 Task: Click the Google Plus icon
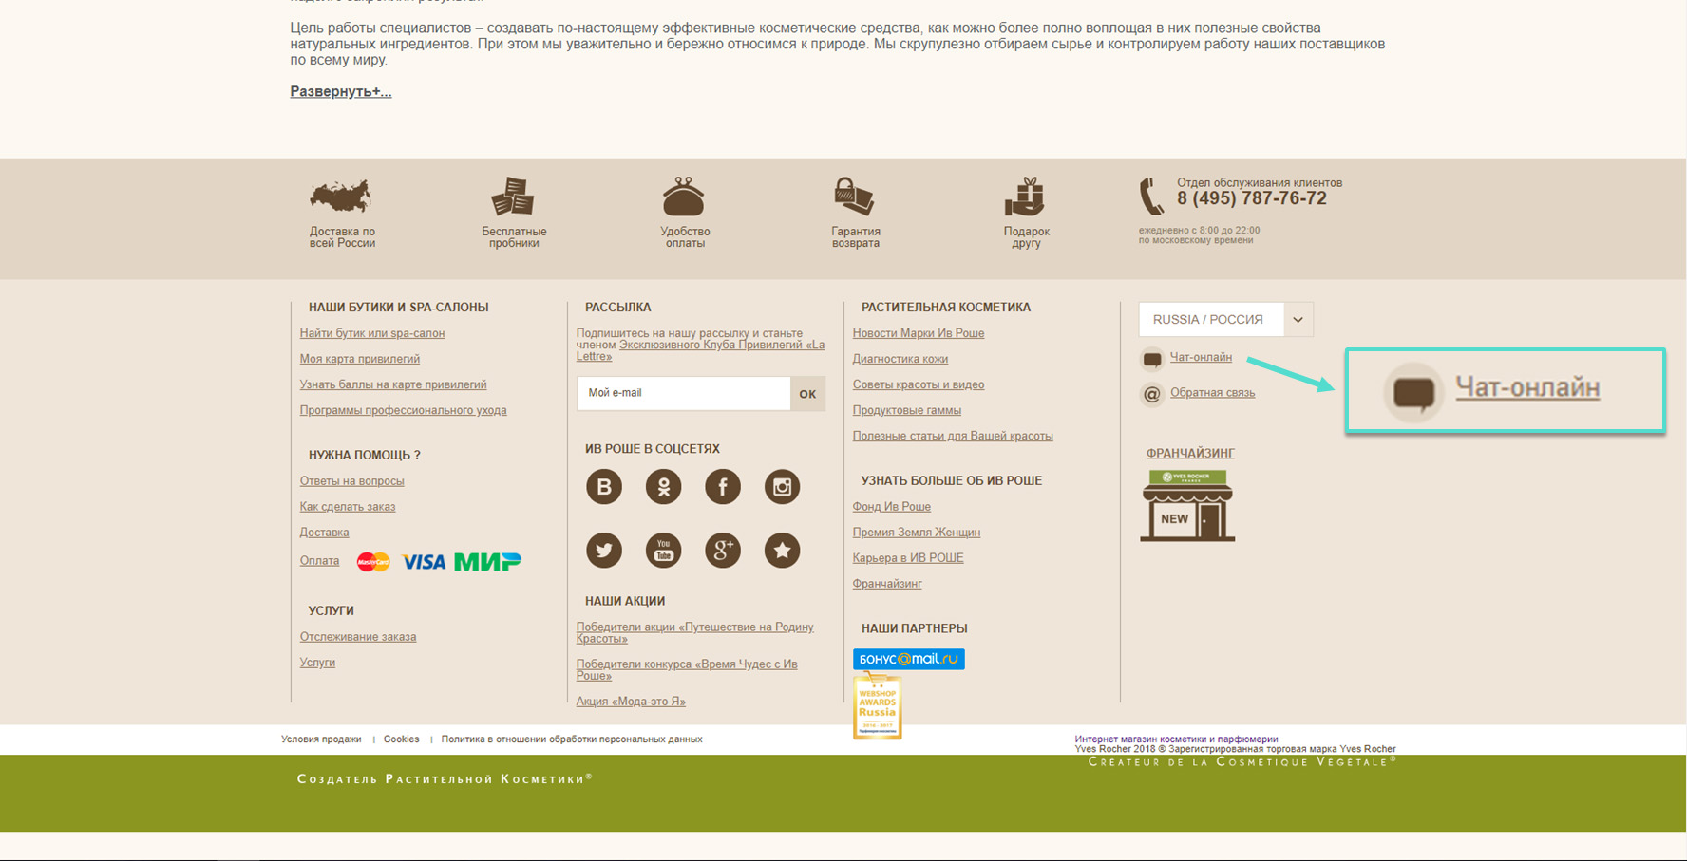click(x=723, y=551)
